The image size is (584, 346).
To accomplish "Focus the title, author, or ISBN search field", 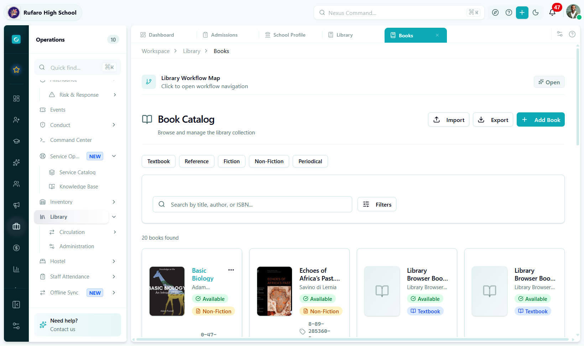I will pos(252,204).
